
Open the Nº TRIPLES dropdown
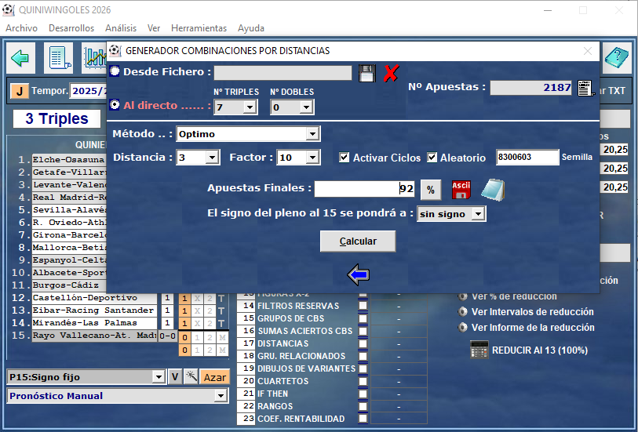[x=250, y=107]
